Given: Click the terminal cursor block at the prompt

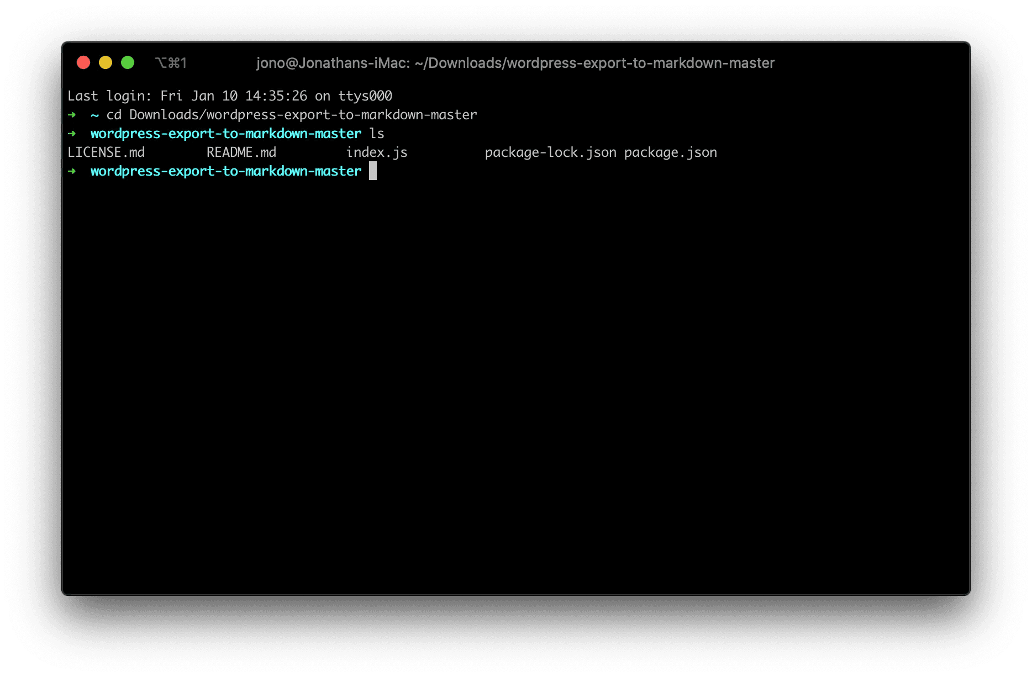Looking at the screenshot, I should [x=373, y=171].
